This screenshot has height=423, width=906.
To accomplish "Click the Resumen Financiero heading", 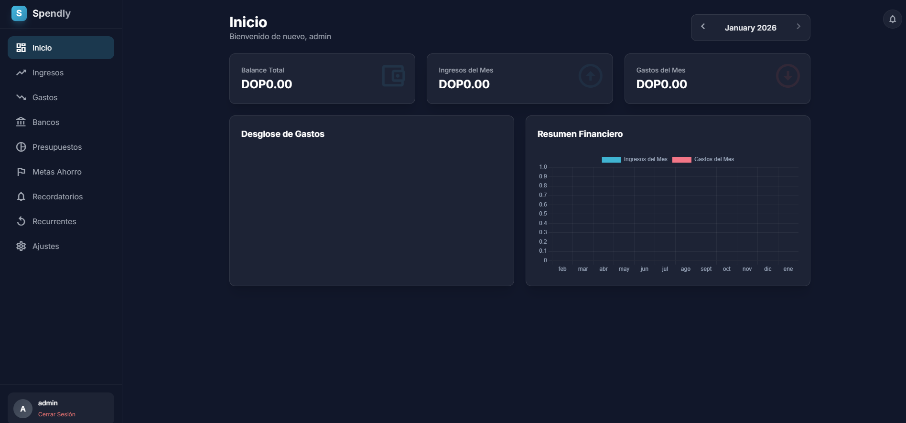I will 580,134.
